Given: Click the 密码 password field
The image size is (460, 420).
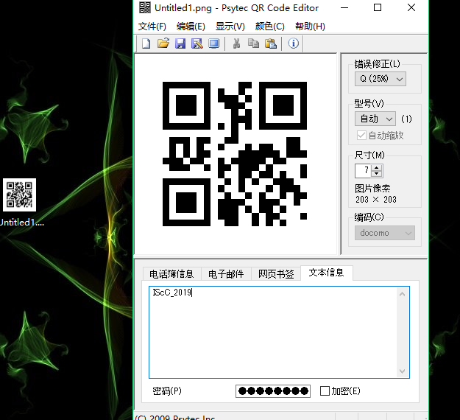Looking at the screenshot, I should pyautogui.click(x=273, y=391).
